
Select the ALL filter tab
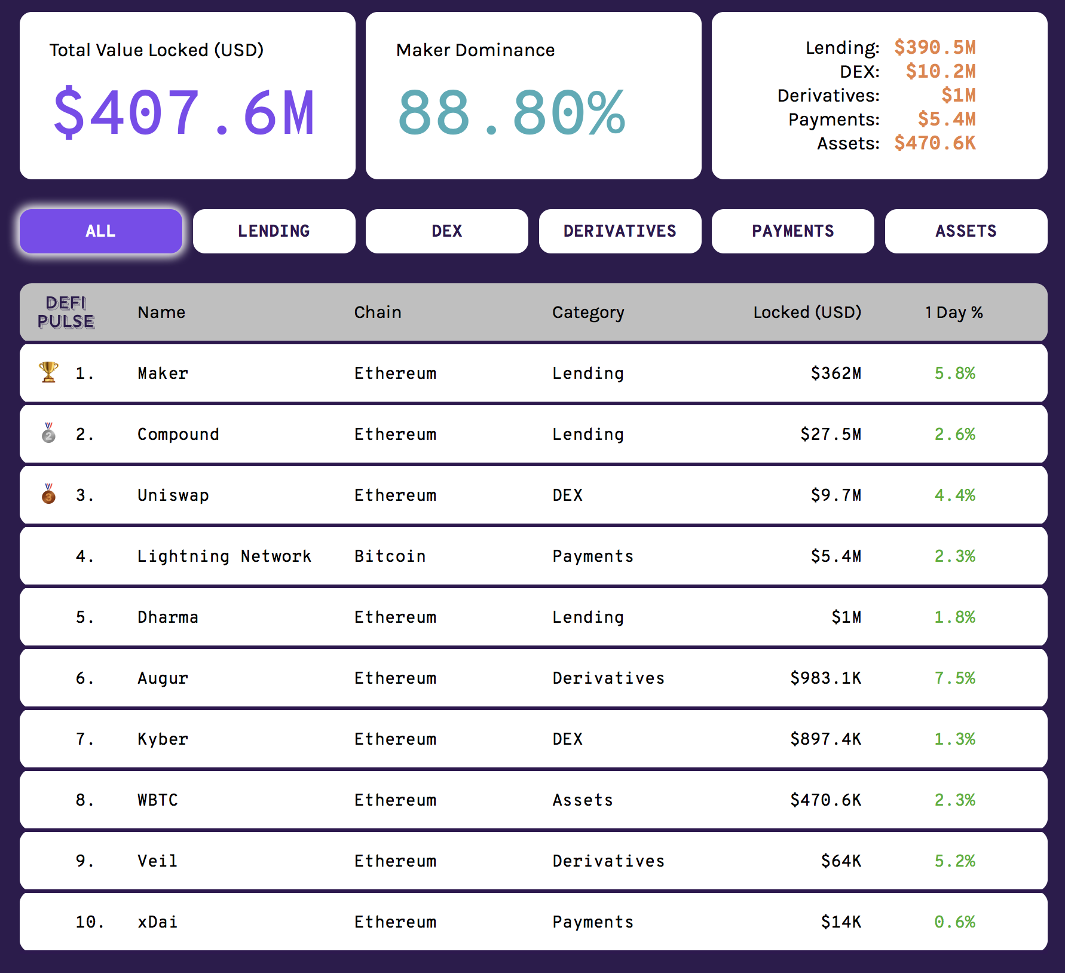click(x=100, y=231)
